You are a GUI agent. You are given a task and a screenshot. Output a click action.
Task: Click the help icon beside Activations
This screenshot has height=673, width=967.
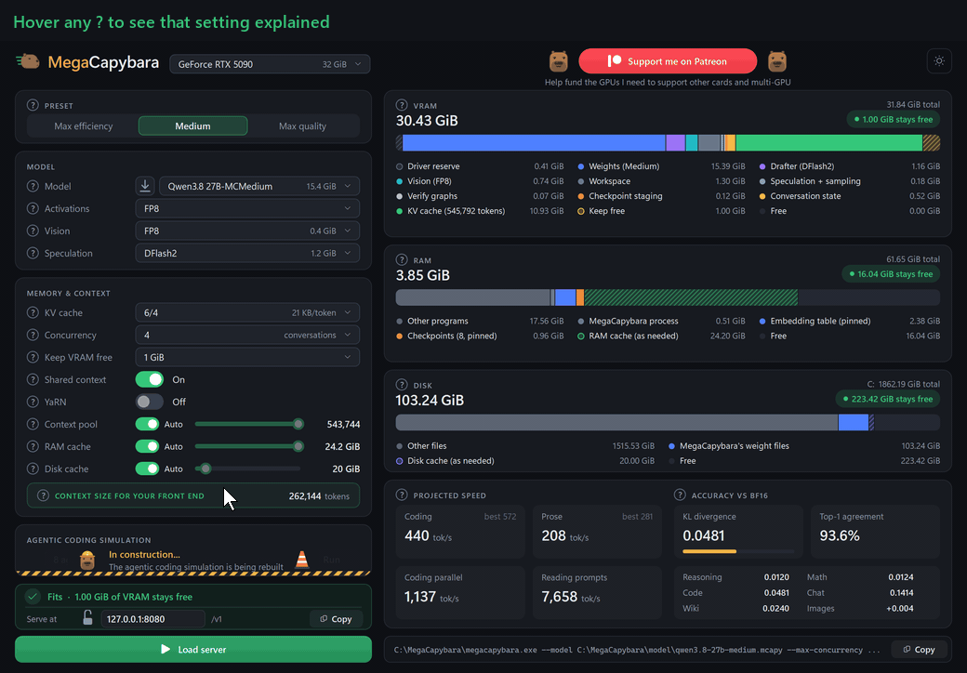33,208
